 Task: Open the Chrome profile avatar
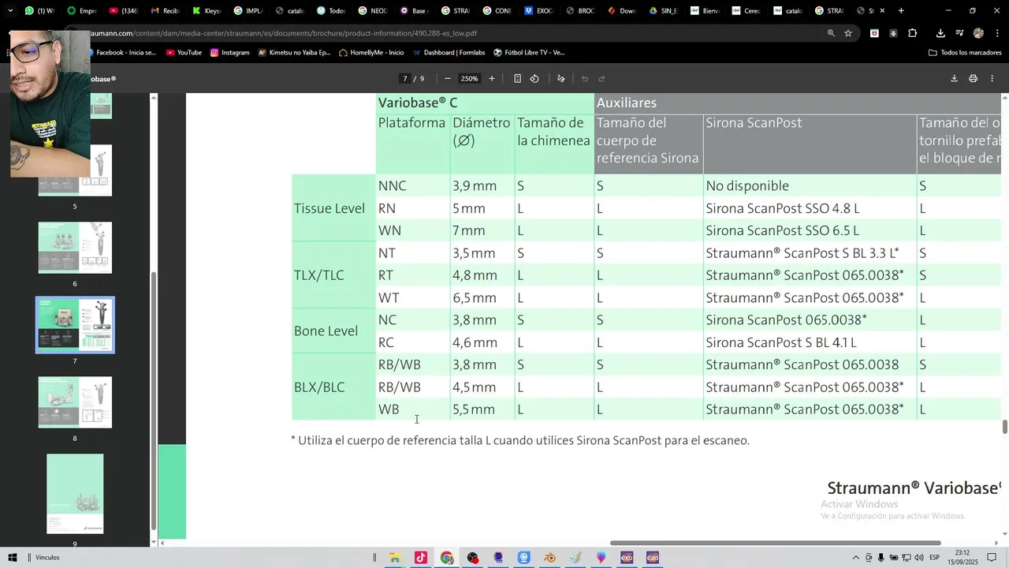(x=978, y=33)
